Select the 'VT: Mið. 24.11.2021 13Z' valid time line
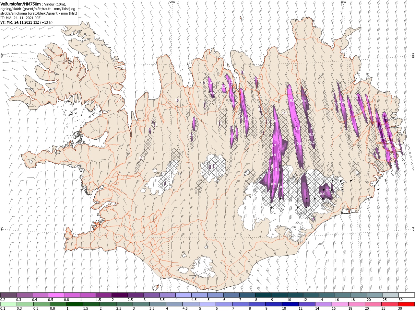Viewport: 415px width, 311px height. point(27,22)
